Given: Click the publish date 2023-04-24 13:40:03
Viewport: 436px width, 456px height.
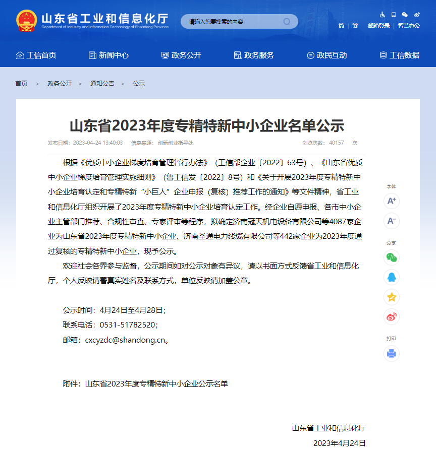Looking at the screenshot, I should pos(98,143).
